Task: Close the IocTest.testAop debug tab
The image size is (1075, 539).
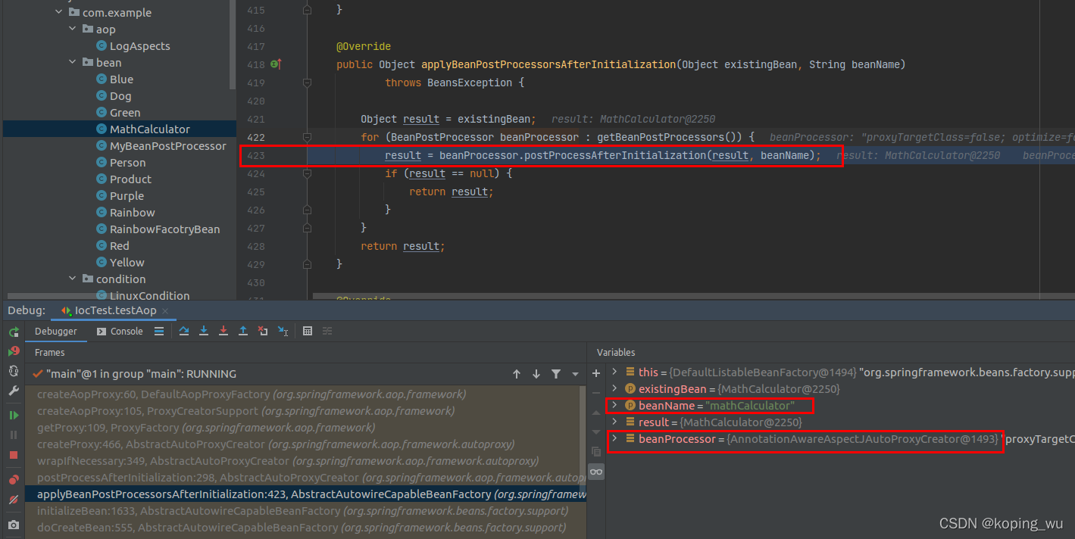Action: click(165, 311)
